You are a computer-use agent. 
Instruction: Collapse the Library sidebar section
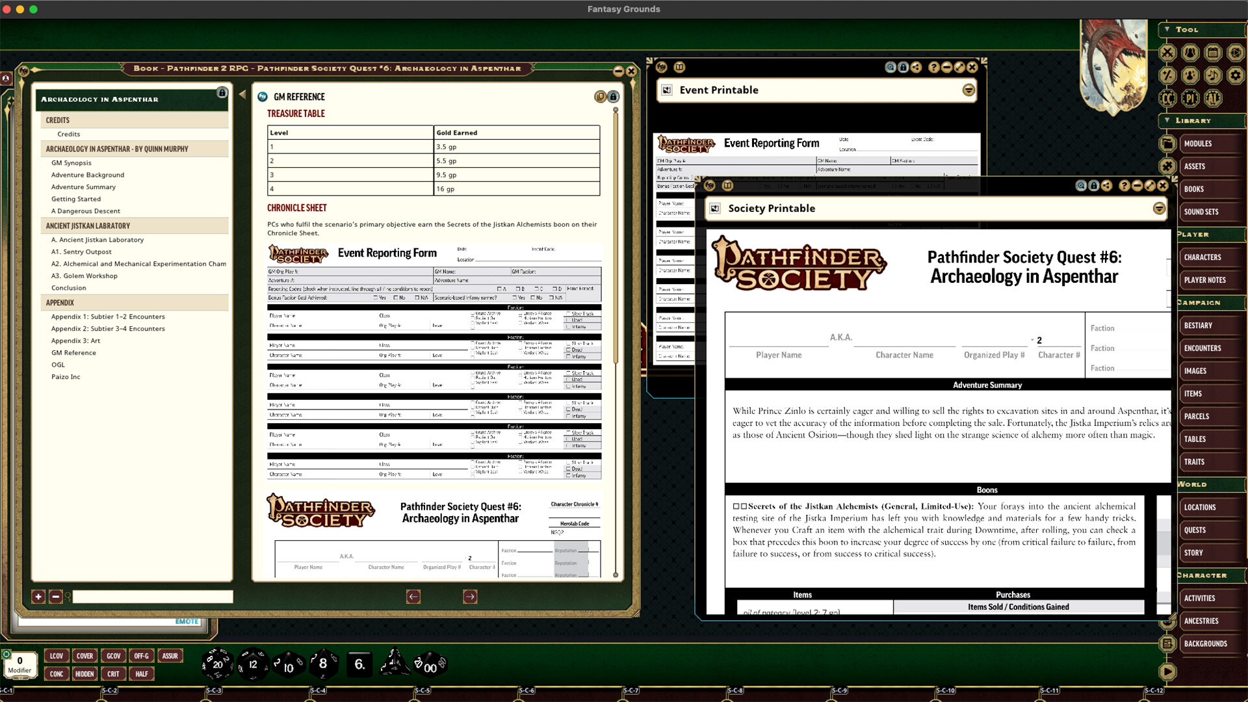coord(1168,121)
